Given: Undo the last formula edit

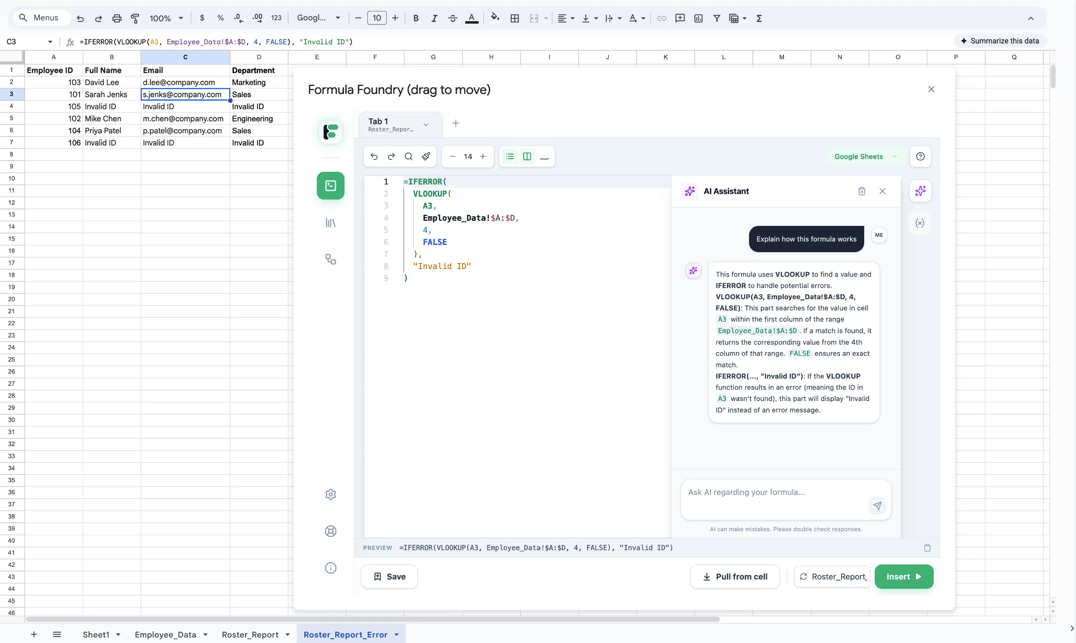Looking at the screenshot, I should [x=374, y=157].
